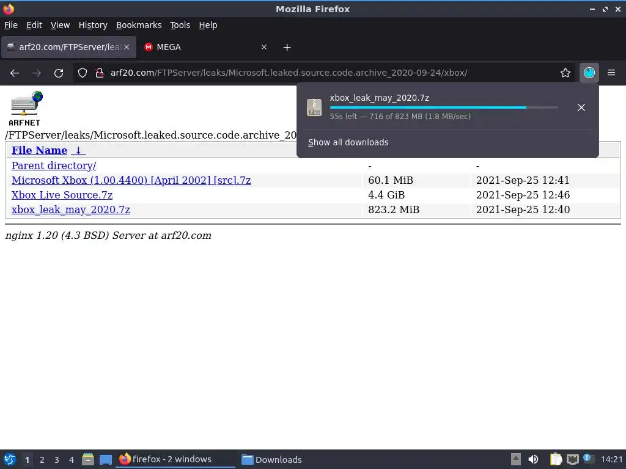Reload the current page
Viewport: 626px width, 469px height.
59,73
